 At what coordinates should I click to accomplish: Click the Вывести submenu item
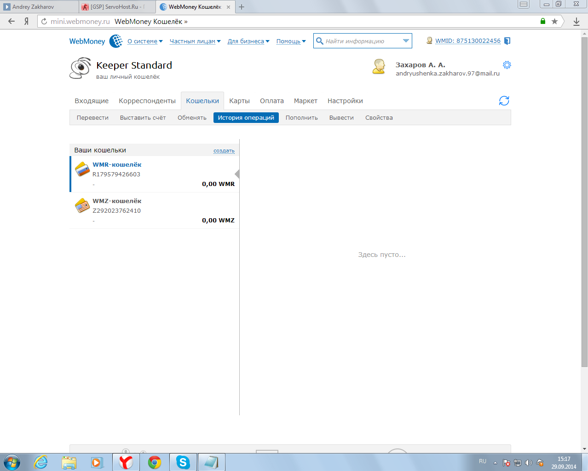(x=341, y=117)
